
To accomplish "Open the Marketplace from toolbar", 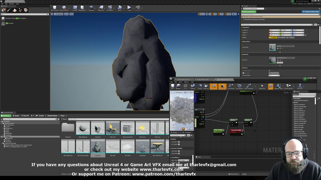I will pyautogui.click(x=82, y=8).
